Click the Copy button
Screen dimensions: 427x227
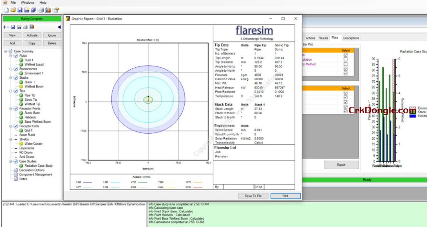click(x=32, y=43)
